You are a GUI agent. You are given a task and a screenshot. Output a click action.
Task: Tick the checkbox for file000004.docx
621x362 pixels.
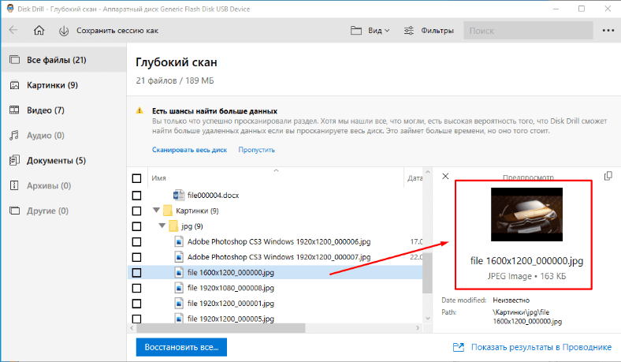[136, 195]
